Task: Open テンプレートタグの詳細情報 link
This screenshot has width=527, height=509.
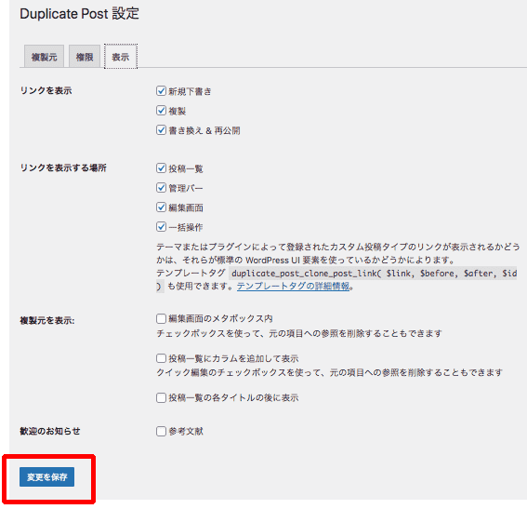Action: pos(294,287)
